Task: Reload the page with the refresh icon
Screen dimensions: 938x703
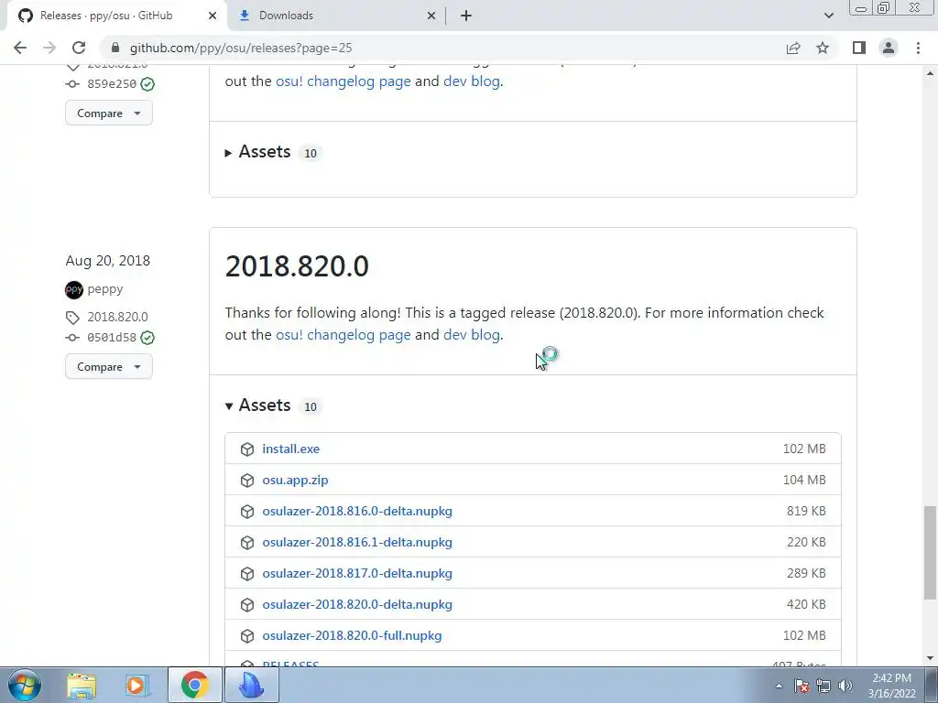Action: tap(79, 48)
